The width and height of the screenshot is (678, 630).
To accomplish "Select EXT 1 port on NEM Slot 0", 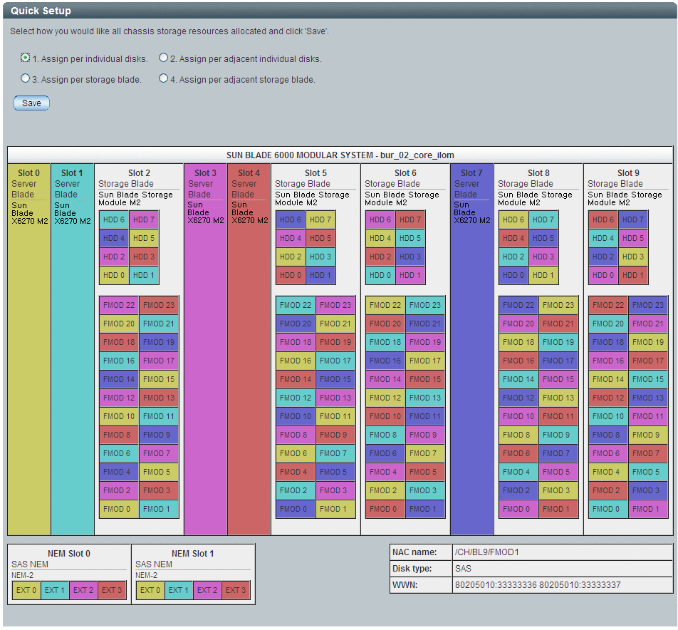I will pyautogui.click(x=54, y=590).
